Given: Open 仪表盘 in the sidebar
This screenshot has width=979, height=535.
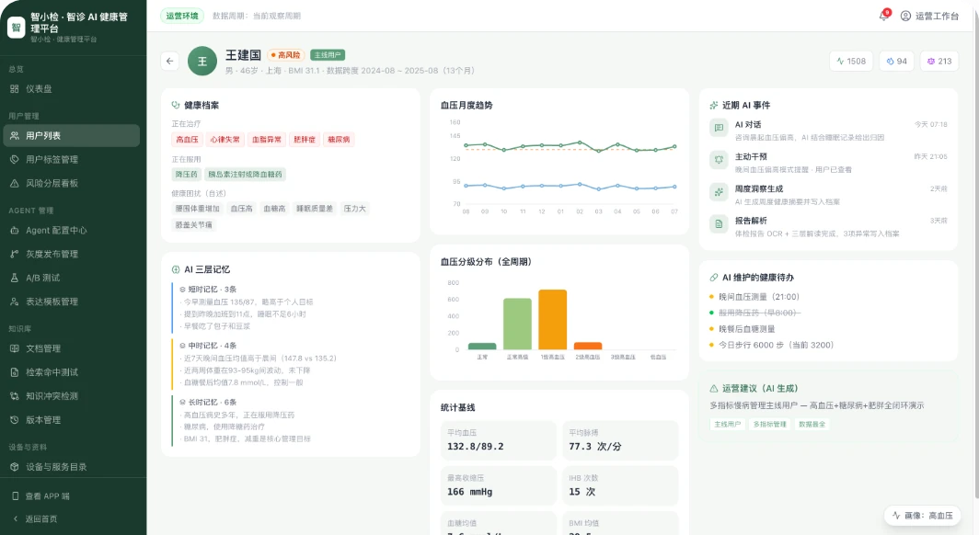Looking at the screenshot, I should tap(73, 89).
